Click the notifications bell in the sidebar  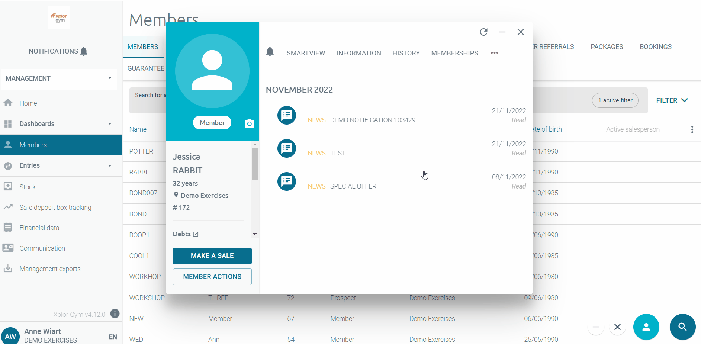click(x=84, y=51)
